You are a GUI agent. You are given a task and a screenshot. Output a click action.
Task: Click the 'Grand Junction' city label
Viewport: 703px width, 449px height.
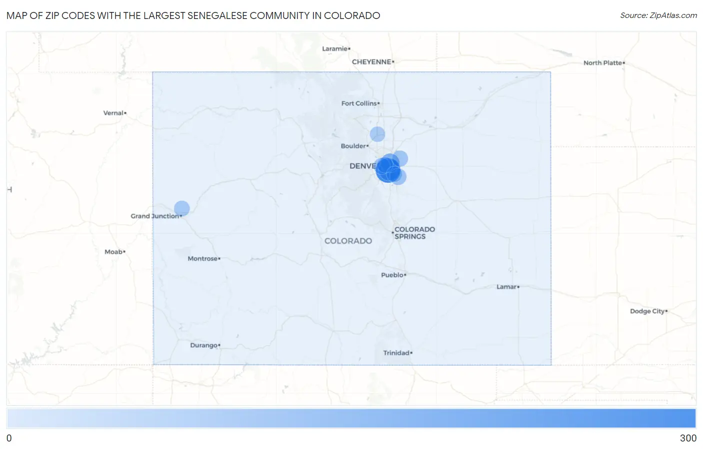coord(154,216)
